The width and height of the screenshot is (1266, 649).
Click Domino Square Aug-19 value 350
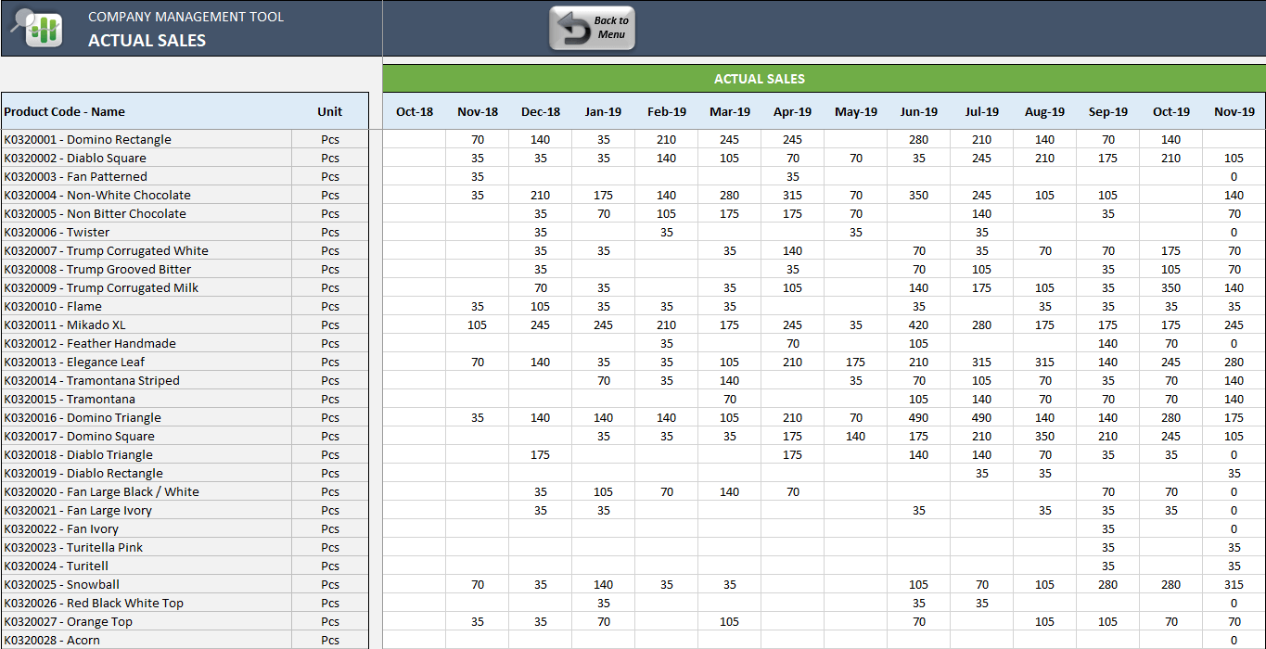1045,436
